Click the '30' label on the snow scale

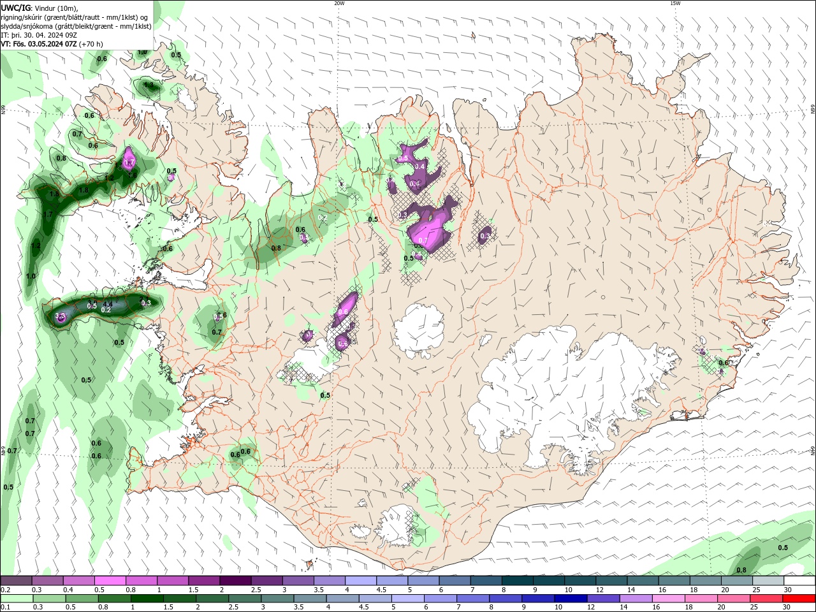coord(788,590)
